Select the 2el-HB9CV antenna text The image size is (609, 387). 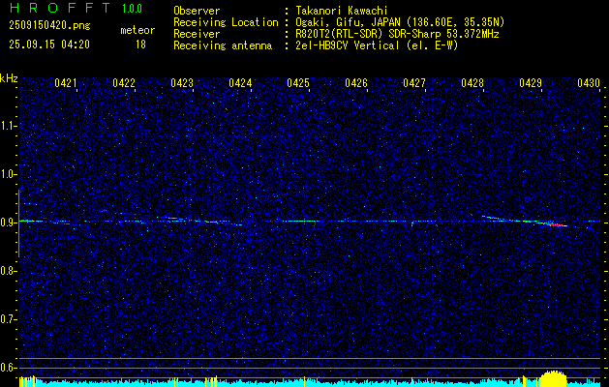click(377, 45)
